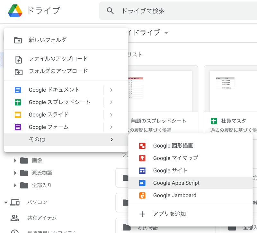Select Google 図形描画
Viewport: 257px width, 233px height.
[x=191, y=146]
